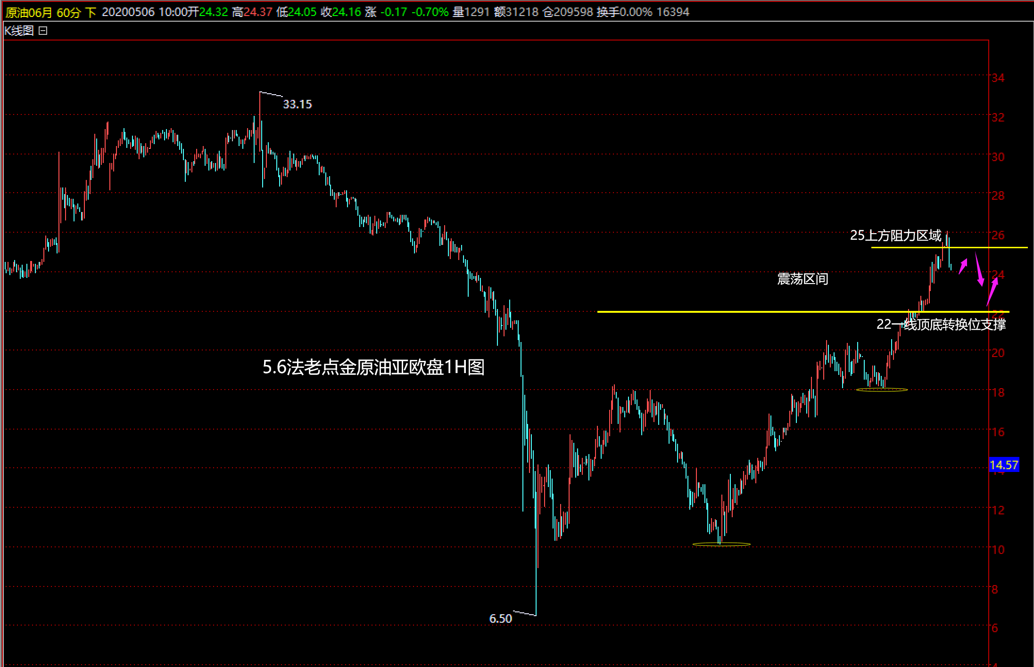The width and height of the screenshot is (1034, 667).
Task: Click the blue 14.57 price tag
Action: 1004,465
